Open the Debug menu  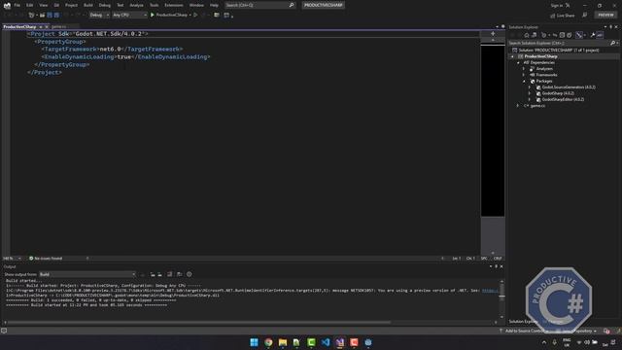click(x=105, y=5)
